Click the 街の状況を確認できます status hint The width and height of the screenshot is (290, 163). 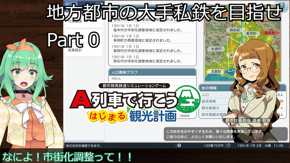point(84,146)
